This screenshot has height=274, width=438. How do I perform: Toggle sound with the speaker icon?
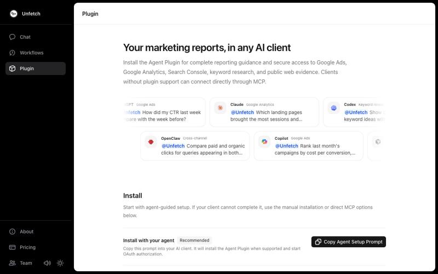coord(47,263)
